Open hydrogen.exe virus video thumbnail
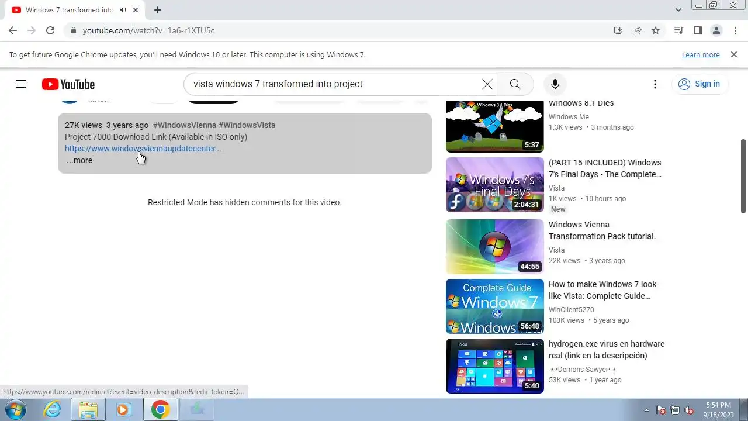 [495, 366]
